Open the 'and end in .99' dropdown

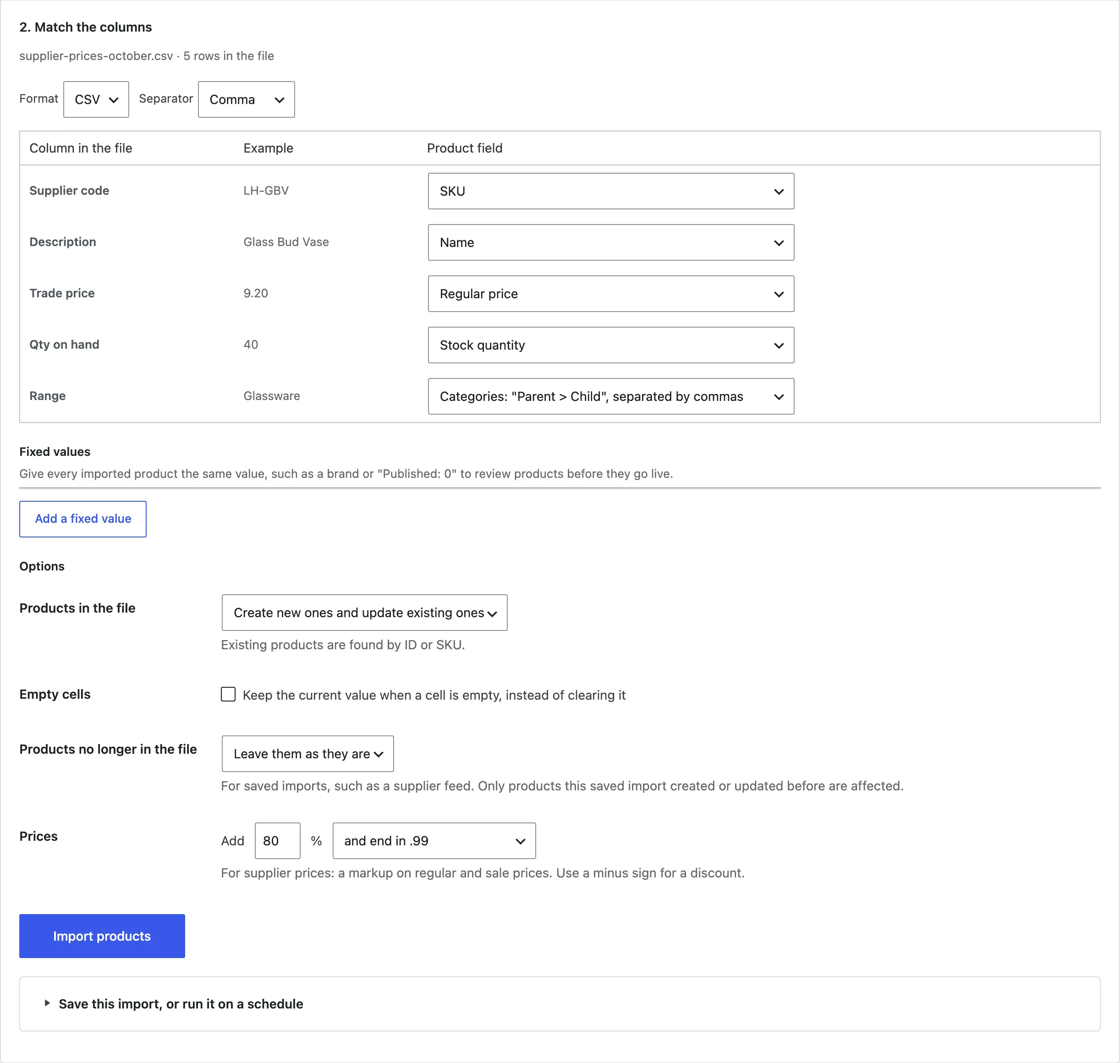[434, 840]
